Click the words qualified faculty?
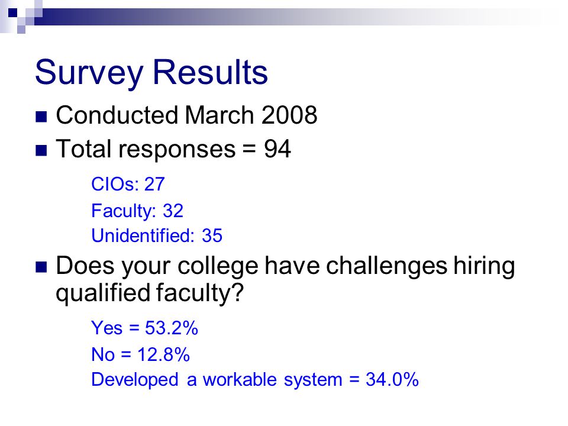568x426 pixels. coord(150,293)
